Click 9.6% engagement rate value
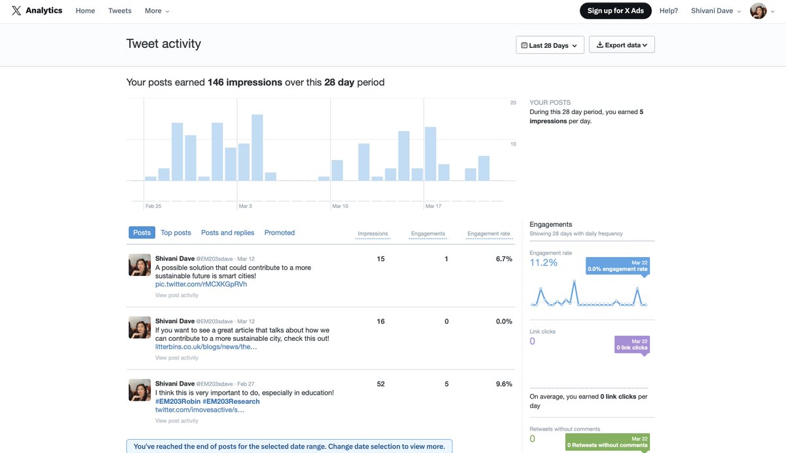This screenshot has width=786, height=453. [x=504, y=384]
